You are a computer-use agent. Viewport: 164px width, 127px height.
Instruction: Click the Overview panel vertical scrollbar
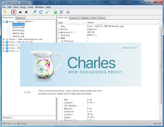[x=160, y=66]
